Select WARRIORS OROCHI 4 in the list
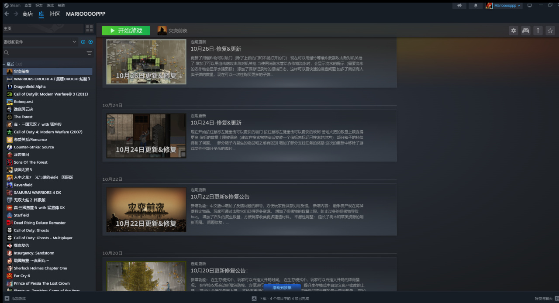This screenshot has width=559, height=303. point(48,79)
